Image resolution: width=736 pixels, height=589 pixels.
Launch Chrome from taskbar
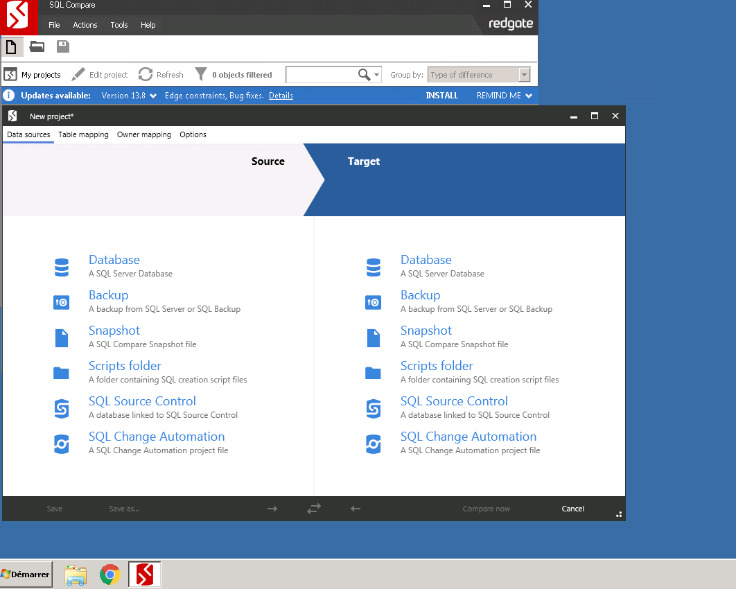tap(109, 574)
